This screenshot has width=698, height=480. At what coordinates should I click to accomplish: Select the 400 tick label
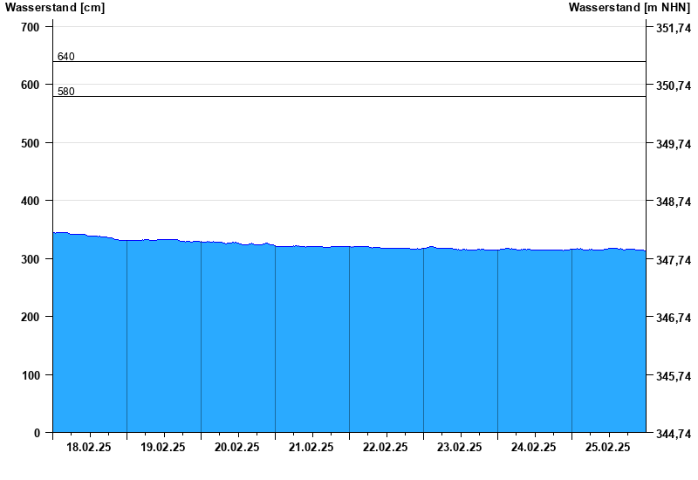pos(31,202)
